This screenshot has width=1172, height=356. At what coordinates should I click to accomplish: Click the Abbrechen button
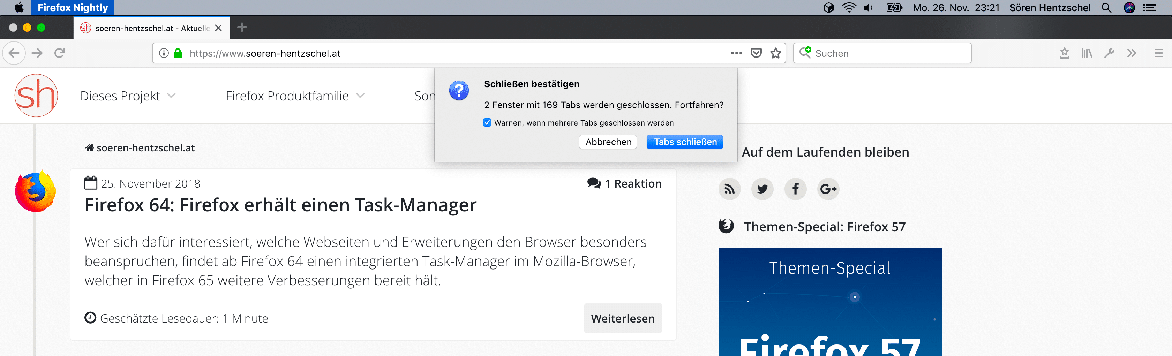(x=608, y=142)
